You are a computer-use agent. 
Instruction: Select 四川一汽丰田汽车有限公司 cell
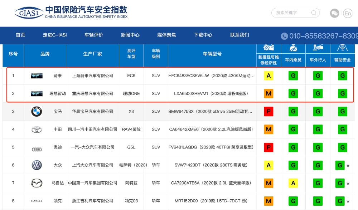pos(92,130)
